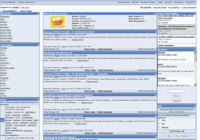Open JetPilot311 active member link
The width and height of the screenshot is (200, 140).
[30, 112]
